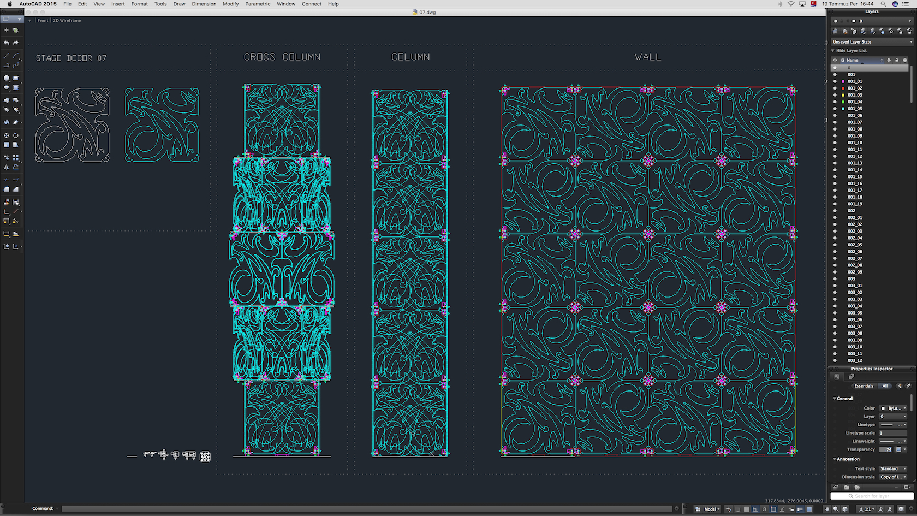
Task: Click the Front view label in viewport
Action: tap(43, 21)
